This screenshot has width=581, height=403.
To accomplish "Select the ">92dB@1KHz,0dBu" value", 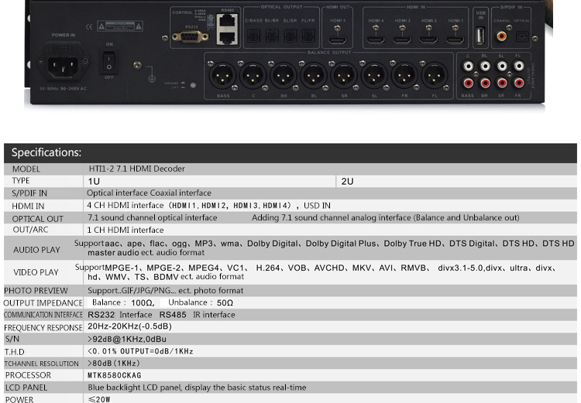I will tap(127, 340).
